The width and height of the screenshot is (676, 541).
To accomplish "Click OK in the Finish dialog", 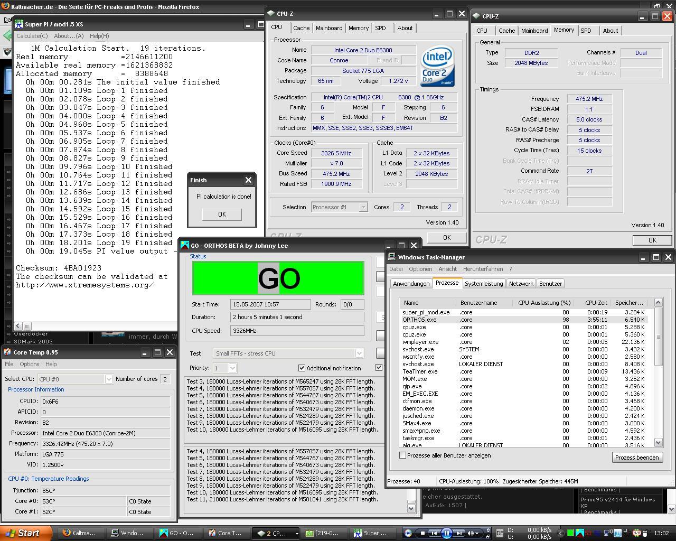I will pos(222,214).
